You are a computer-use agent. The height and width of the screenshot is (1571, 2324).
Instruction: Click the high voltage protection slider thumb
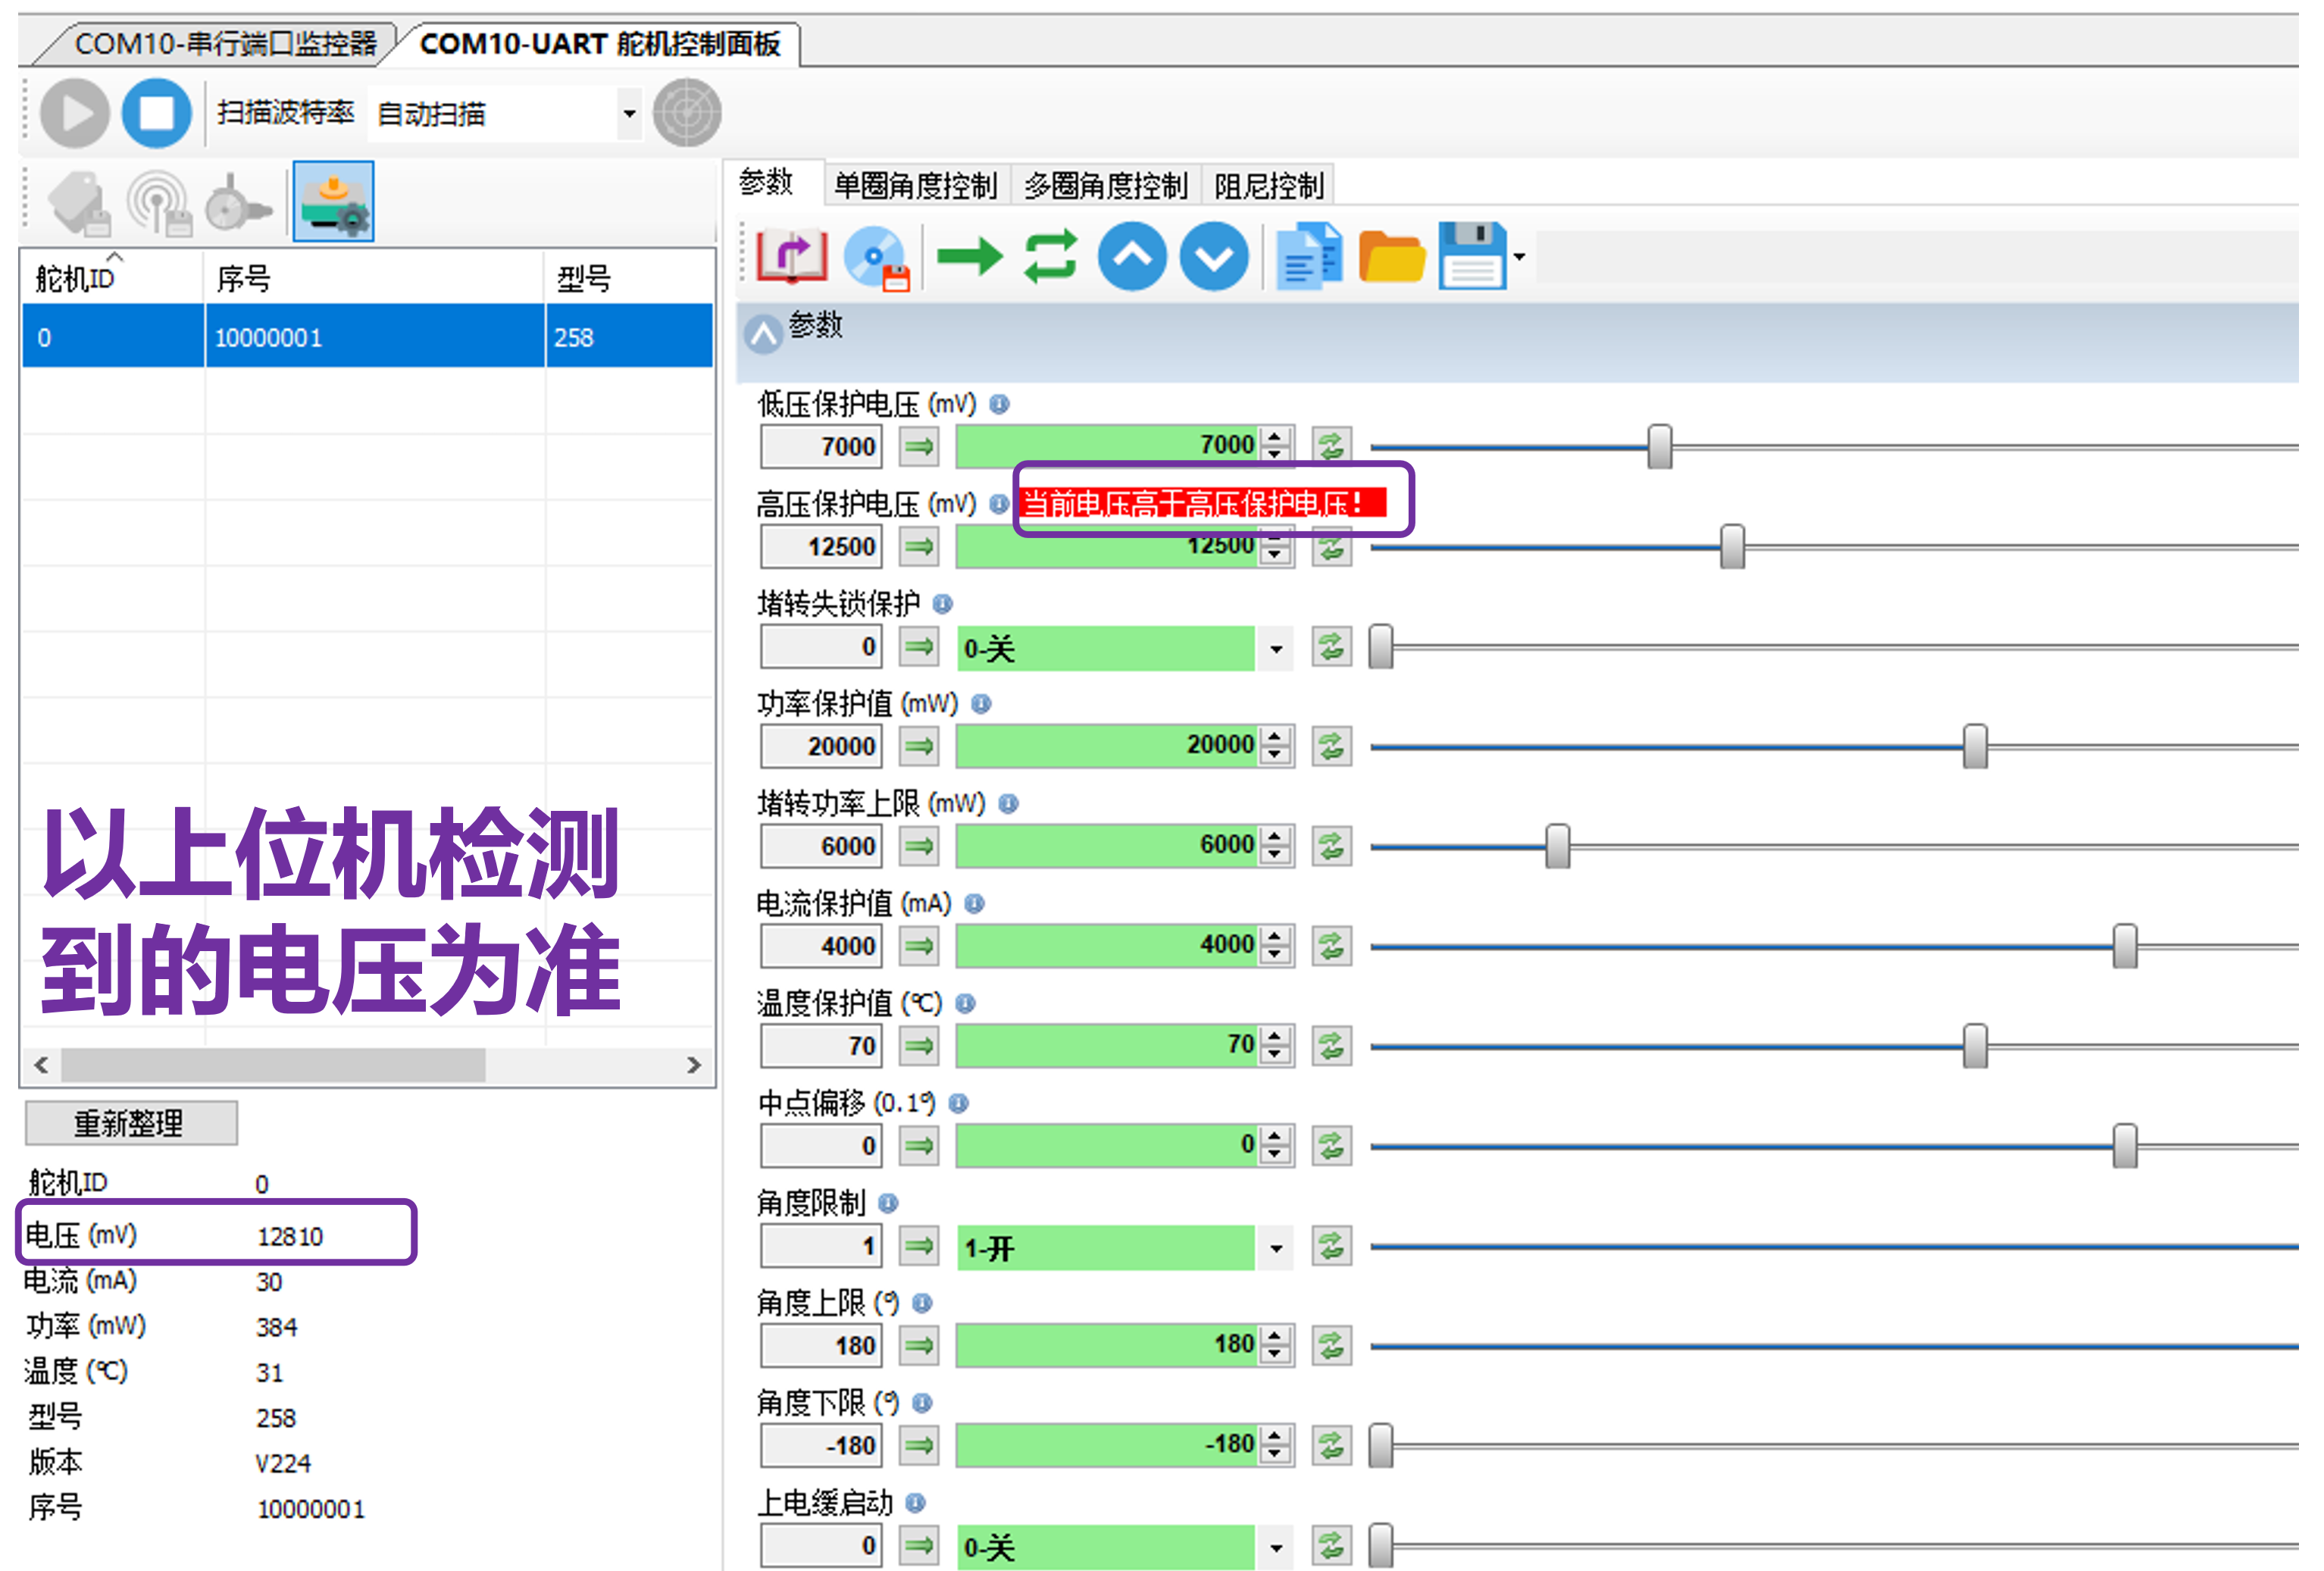[1732, 546]
